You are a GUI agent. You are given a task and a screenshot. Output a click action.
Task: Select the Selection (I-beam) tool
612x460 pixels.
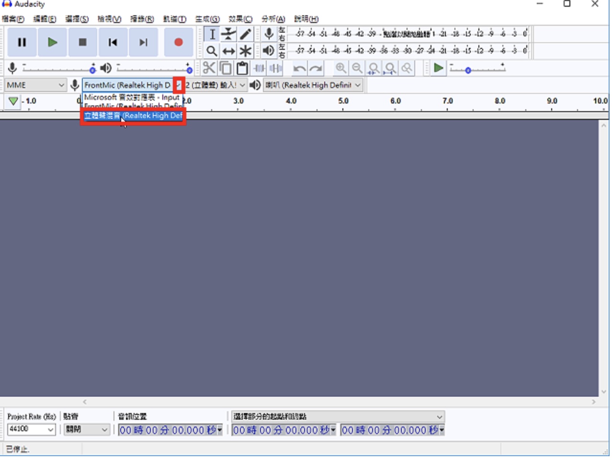[212, 34]
